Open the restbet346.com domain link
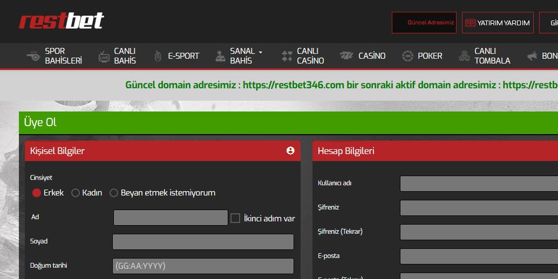 [294, 85]
